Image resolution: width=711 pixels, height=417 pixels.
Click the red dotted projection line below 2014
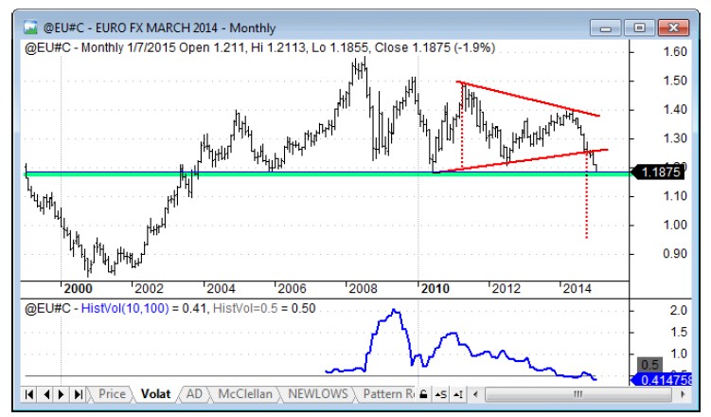pyautogui.click(x=587, y=195)
